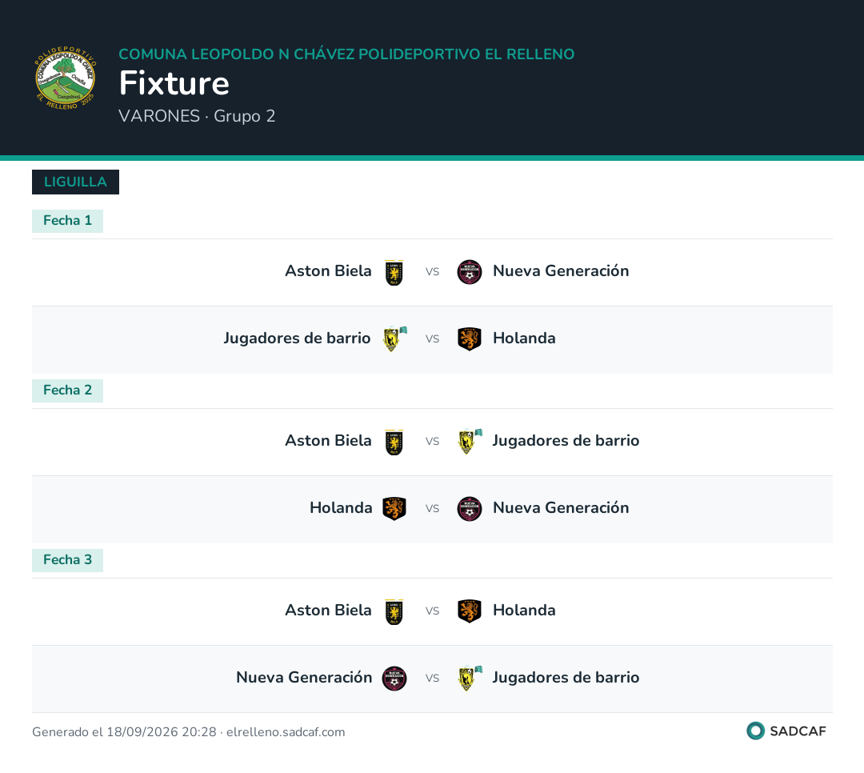Select the Fecha 3 label
The image size is (864, 773).
(x=67, y=560)
